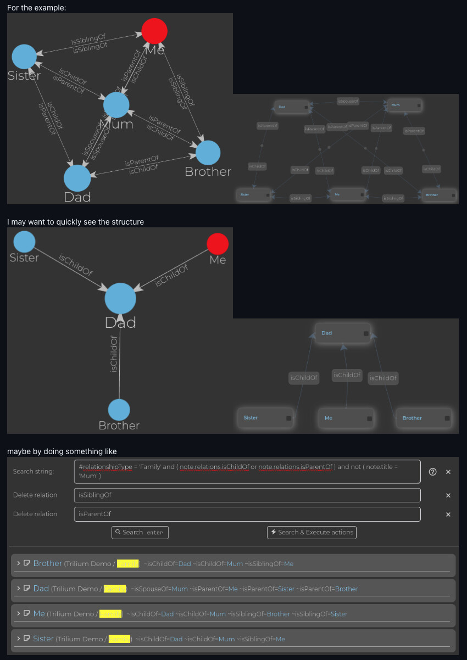Click Search & Execute actions button
This screenshot has width=467, height=660.
(312, 532)
